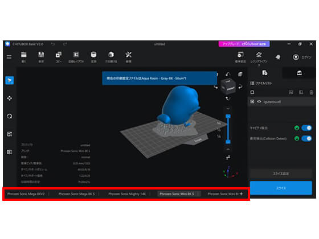Screen dimensions: 319x239
Task: Click the perspective box icon near view cube
Action: (240, 74)
